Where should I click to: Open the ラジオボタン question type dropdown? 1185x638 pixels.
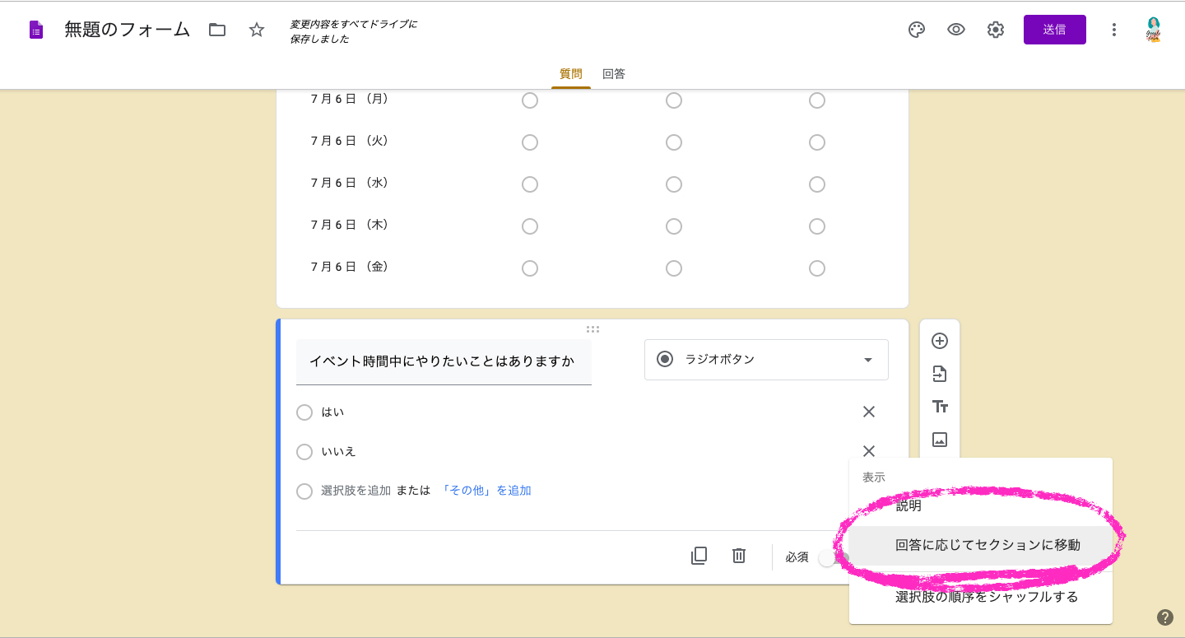(x=766, y=360)
